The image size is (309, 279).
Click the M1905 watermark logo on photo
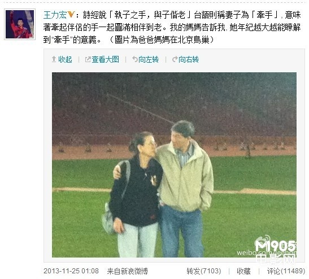(276, 243)
